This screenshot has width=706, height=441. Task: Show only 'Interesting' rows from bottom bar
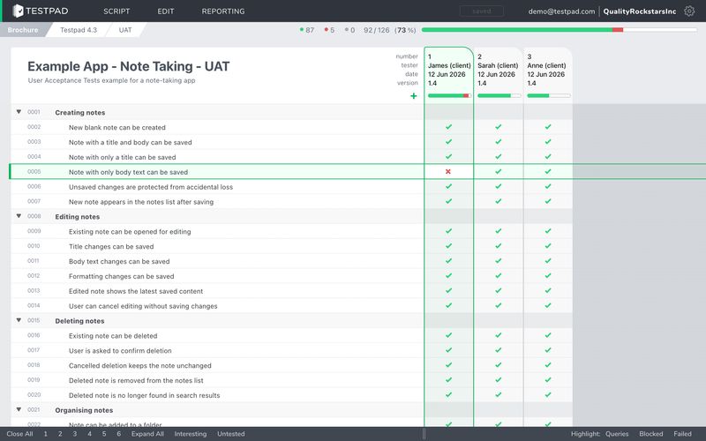pos(191,434)
